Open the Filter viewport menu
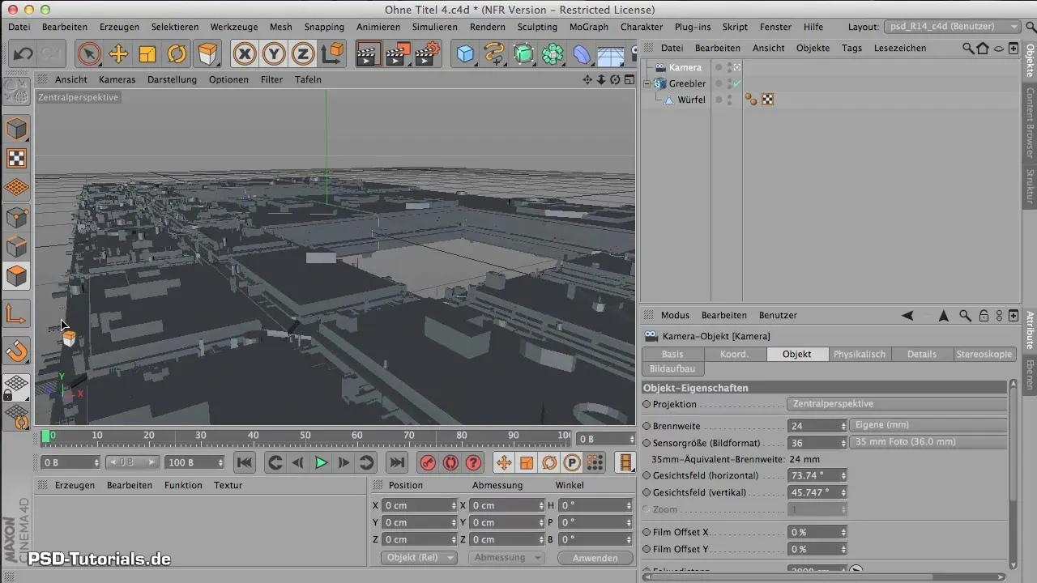This screenshot has width=1037, height=583. coord(271,79)
